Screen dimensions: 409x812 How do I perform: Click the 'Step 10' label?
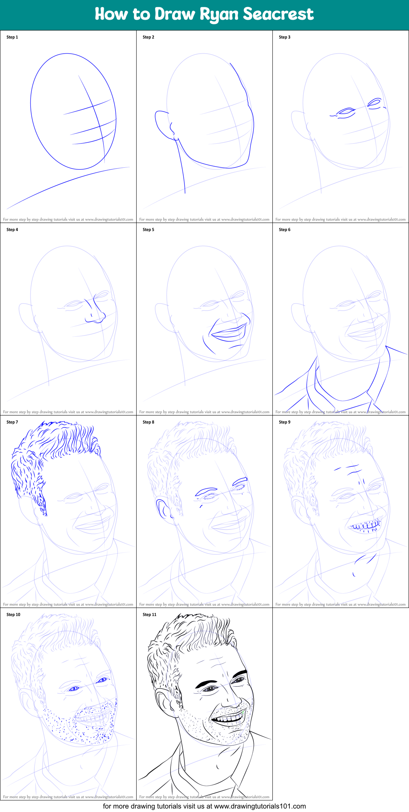coord(14,614)
